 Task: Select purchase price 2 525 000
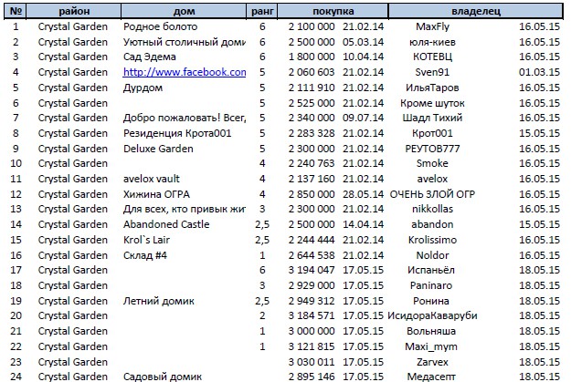pyautogui.click(x=312, y=103)
